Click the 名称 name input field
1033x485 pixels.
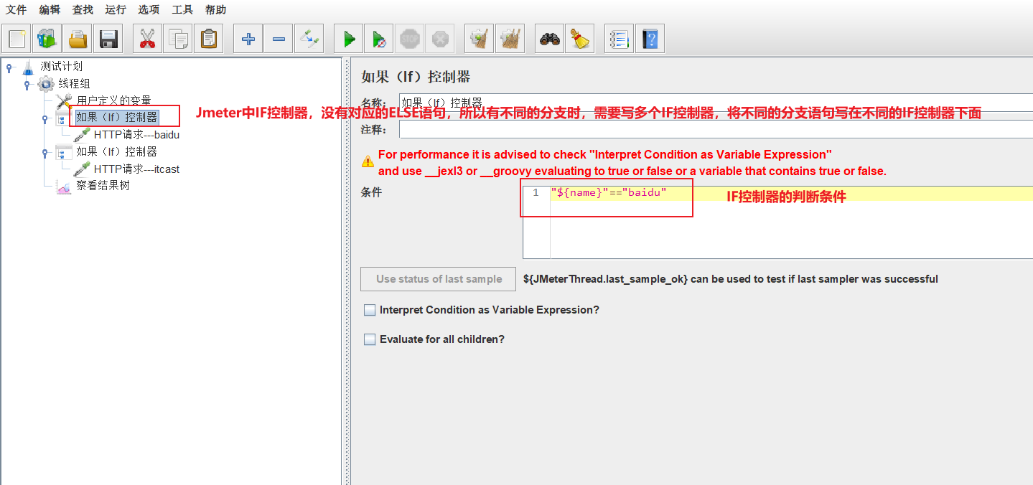(716, 103)
